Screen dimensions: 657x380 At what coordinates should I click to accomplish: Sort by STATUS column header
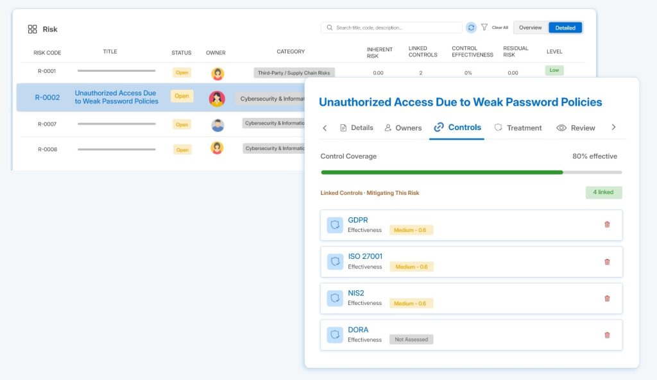(182, 53)
